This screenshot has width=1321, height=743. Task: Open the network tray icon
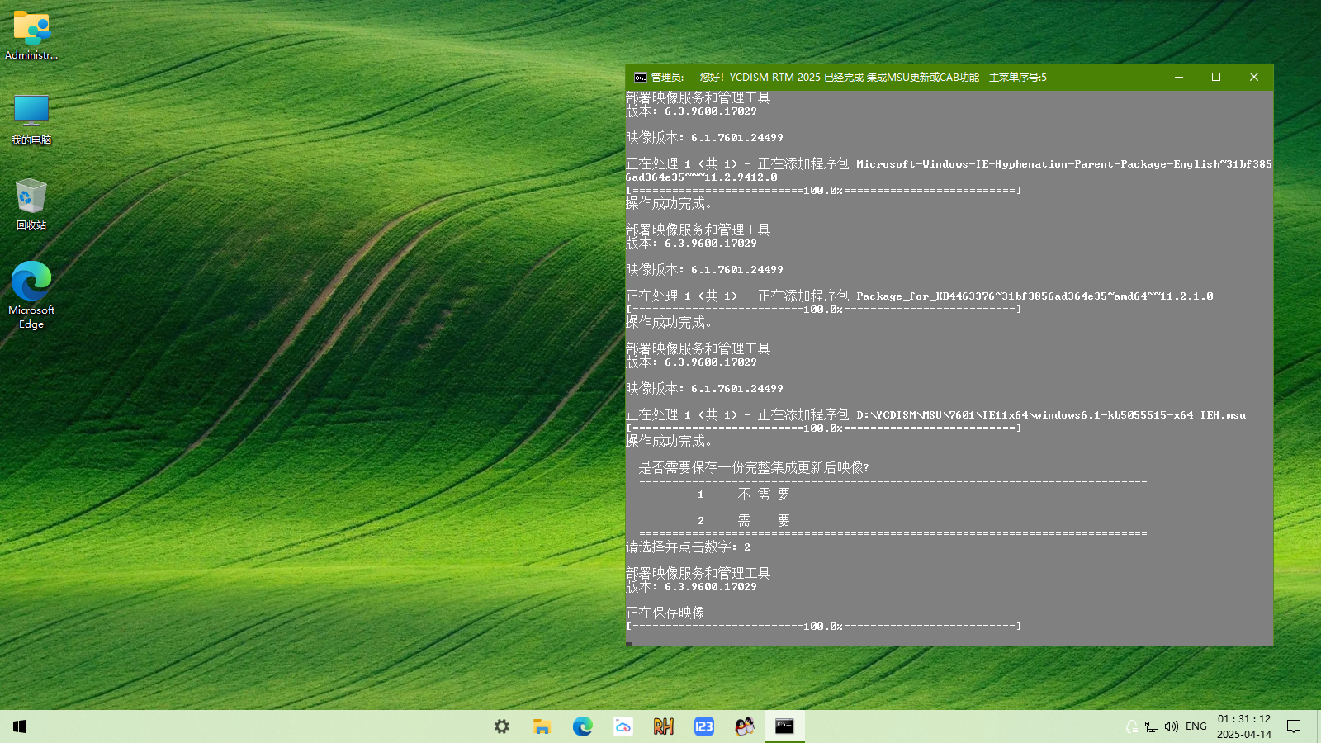[1152, 726]
